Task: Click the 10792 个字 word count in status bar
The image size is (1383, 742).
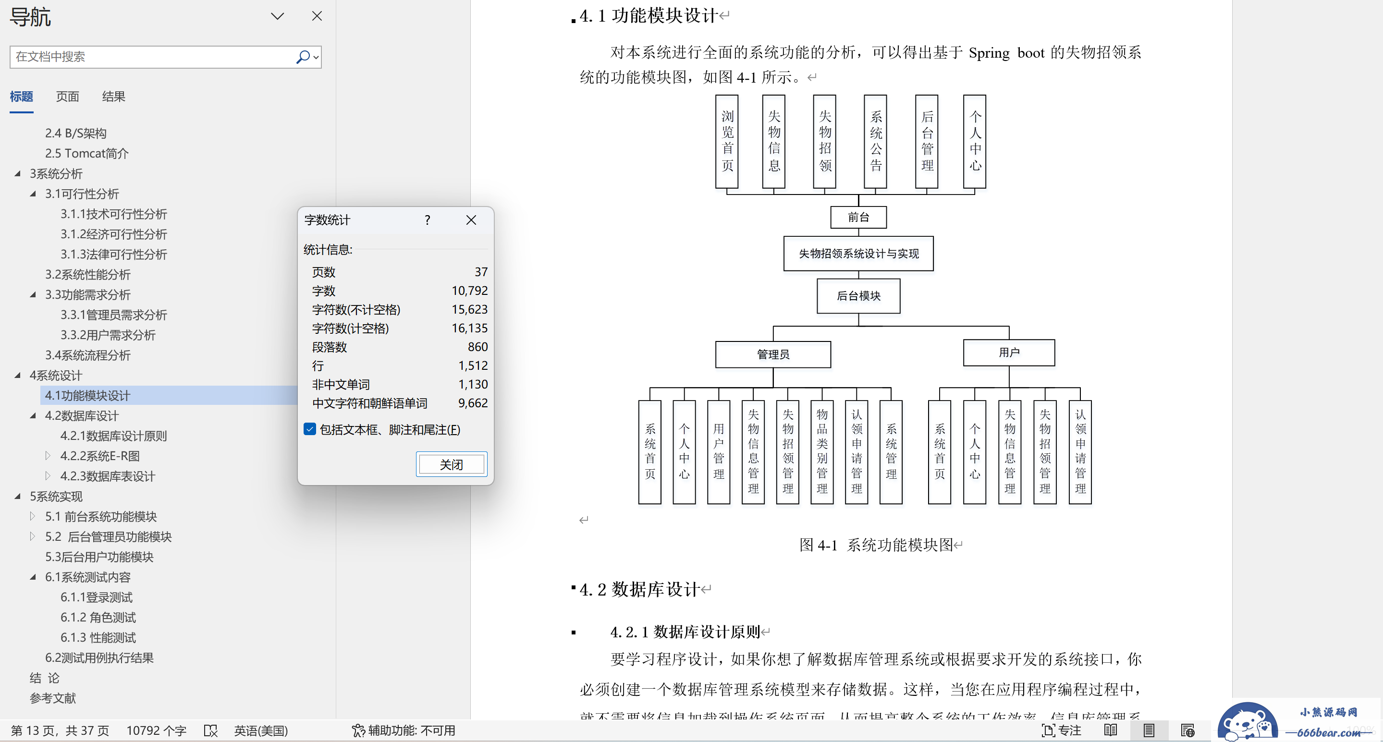Action: (x=156, y=731)
